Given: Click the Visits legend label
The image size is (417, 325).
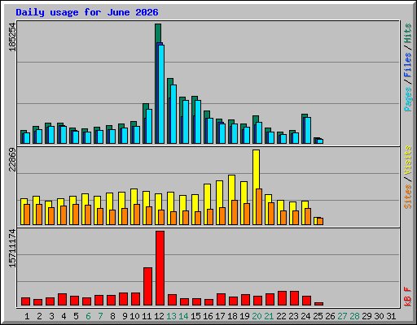Looking at the screenshot, I should 408,160.
